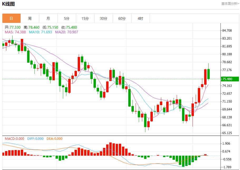Image resolution: width=240 pixels, height=170 pixels.
Task: Click the MA5: 74.388 indicator label
Action: tap(15, 32)
